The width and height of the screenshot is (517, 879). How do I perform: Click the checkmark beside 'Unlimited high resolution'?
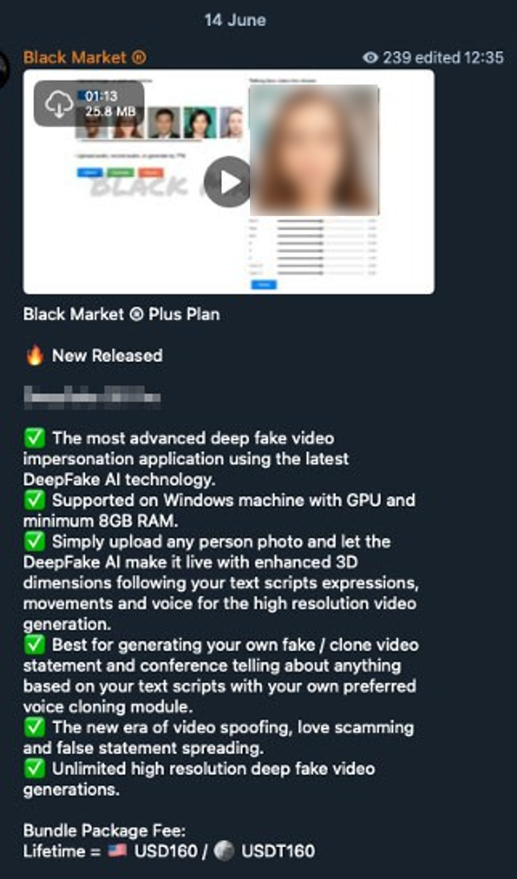coord(34,768)
